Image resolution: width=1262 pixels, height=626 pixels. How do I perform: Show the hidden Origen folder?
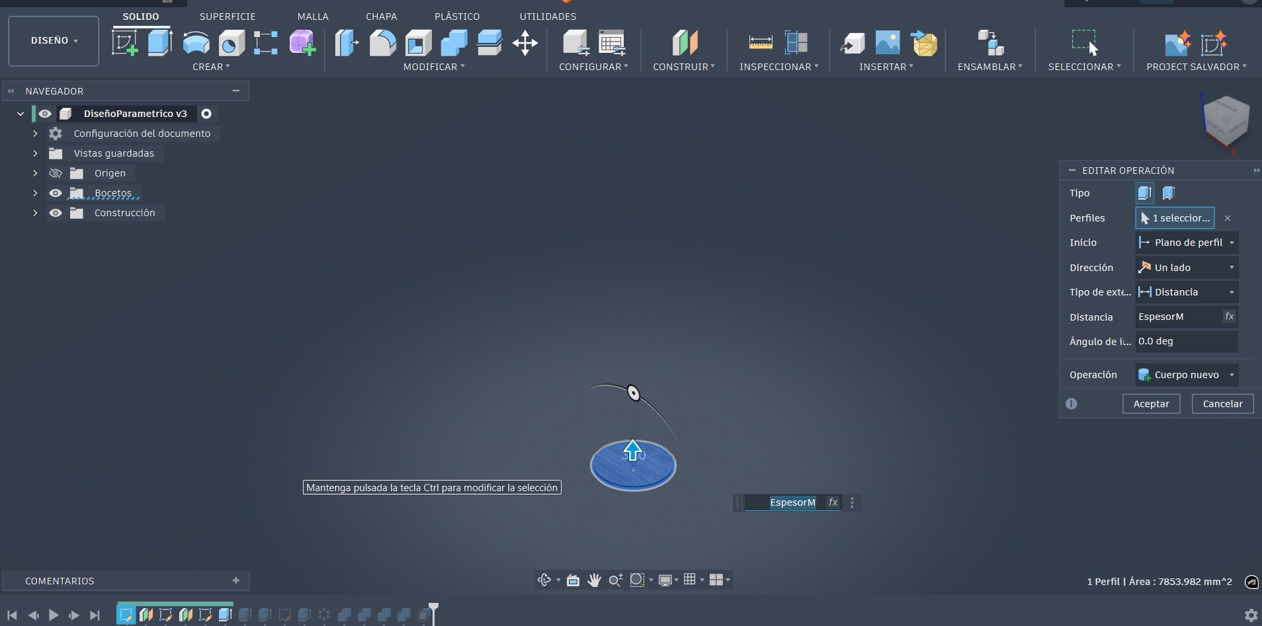pos(56,173)
